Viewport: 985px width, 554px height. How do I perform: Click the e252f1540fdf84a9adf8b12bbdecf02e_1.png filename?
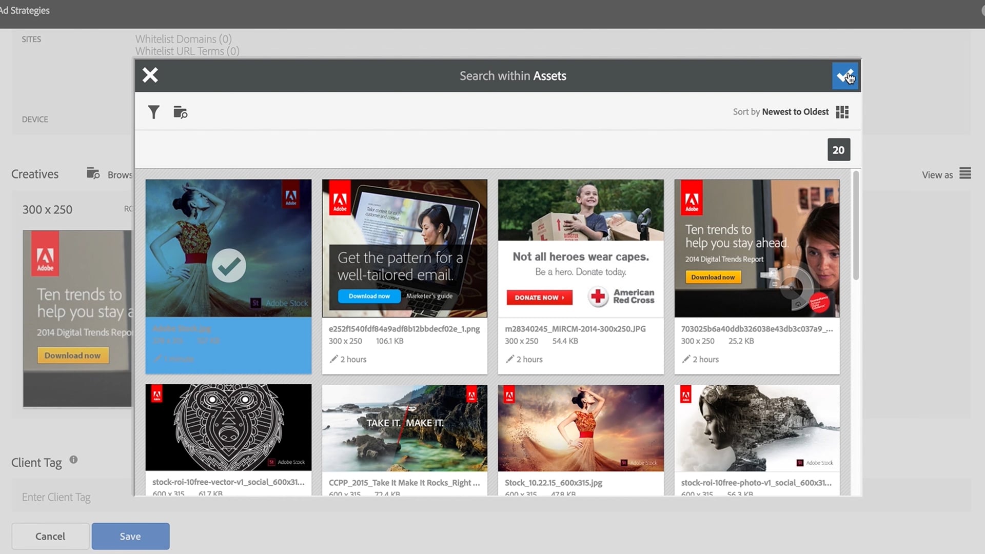pyautogui.click(x=404, y=329)
